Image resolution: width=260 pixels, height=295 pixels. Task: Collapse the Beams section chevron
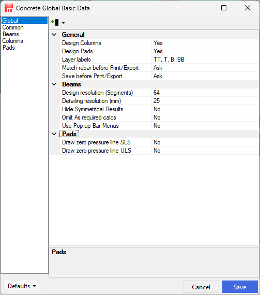point(54,84)
